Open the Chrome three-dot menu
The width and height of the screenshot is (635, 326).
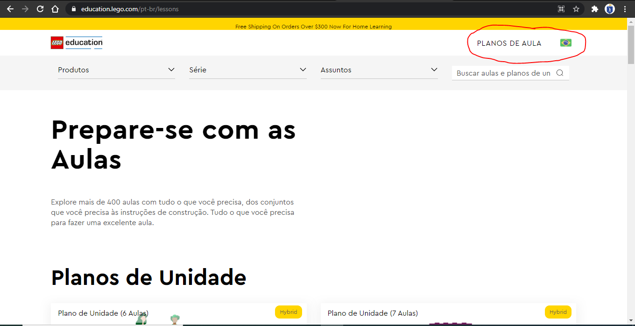pos(625,9)
